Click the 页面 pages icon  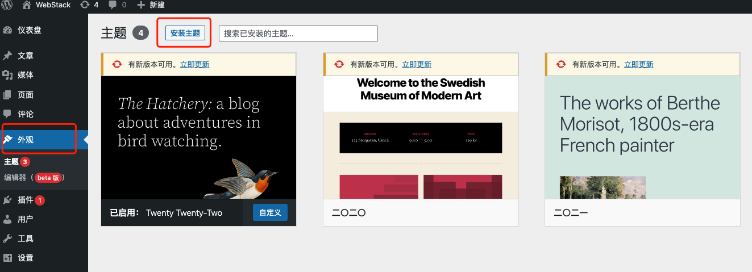(7, 95)
